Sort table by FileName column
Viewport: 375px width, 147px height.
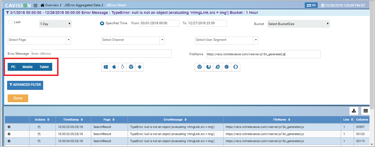click(289, 120)
